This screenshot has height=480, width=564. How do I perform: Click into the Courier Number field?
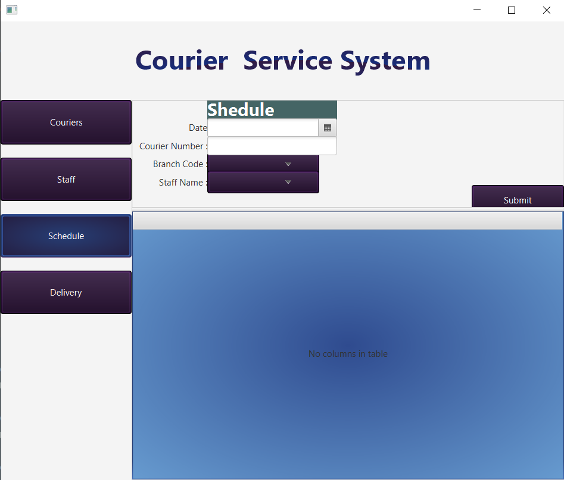coord(272,146)
